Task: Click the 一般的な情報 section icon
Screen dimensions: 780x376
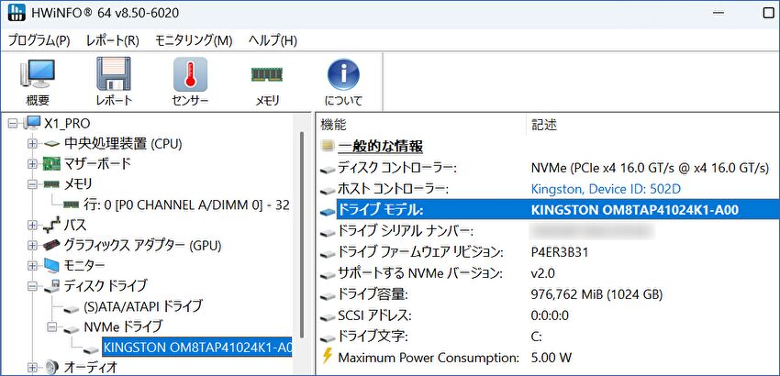Action: tap(327, 146)
